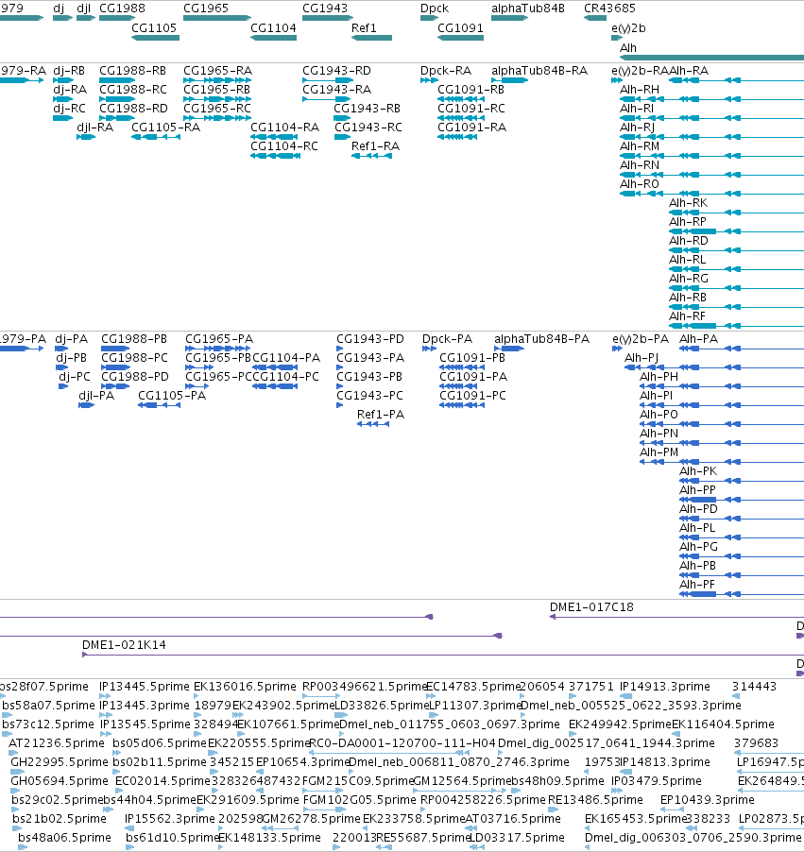Select BAC clone label DME1-021K14
This screenshot has height=852, width=804.
pos(124,645)
